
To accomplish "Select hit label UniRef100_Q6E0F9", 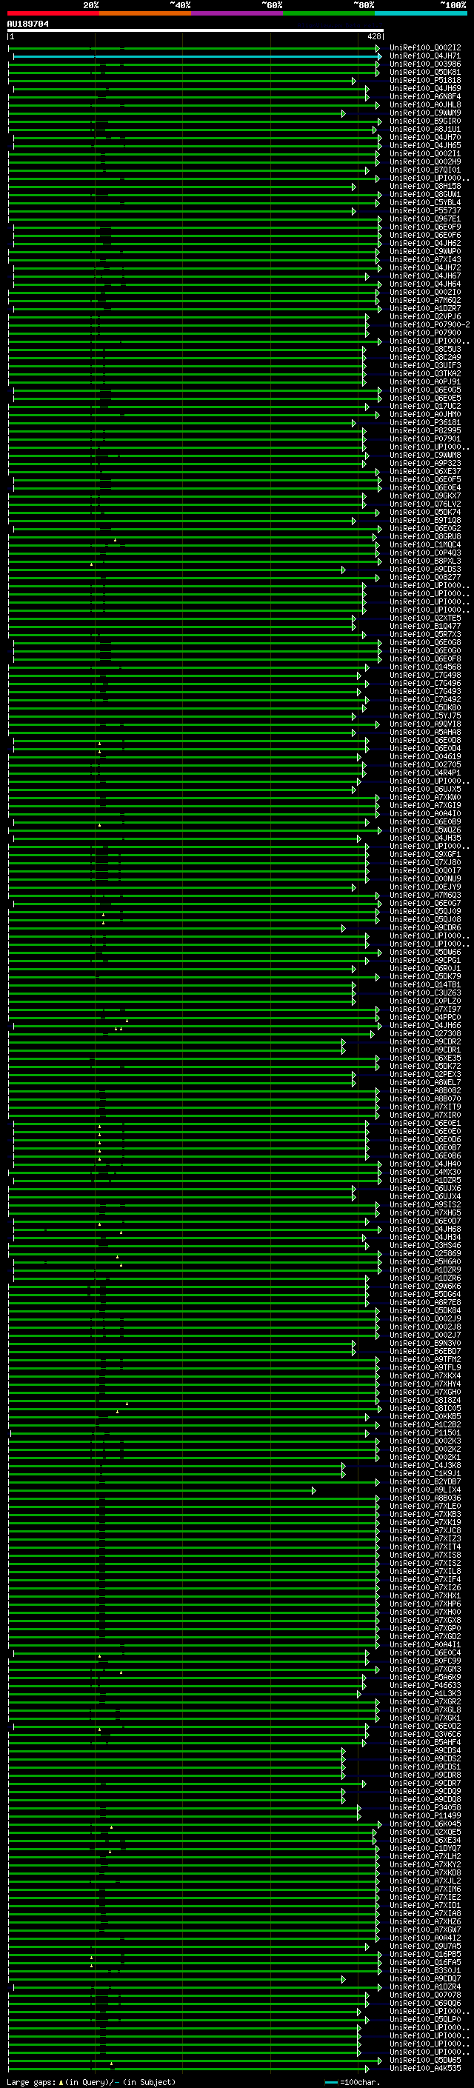I will coord(425,227).
